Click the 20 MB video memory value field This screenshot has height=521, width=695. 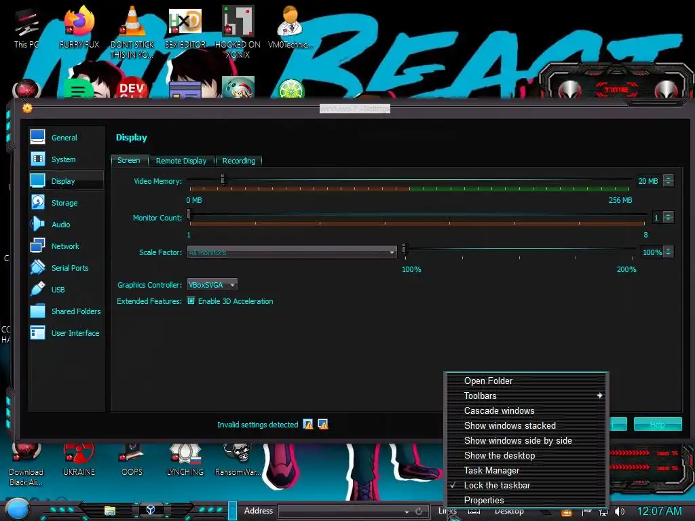[649, 180]
